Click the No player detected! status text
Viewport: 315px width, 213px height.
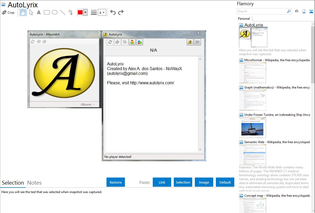118,157
